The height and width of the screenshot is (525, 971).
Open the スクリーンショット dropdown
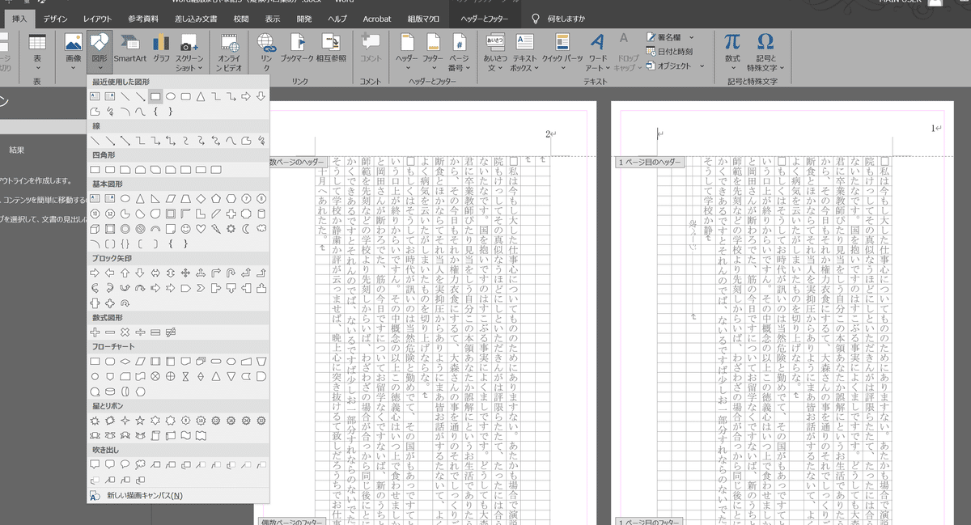coord(189,52)
